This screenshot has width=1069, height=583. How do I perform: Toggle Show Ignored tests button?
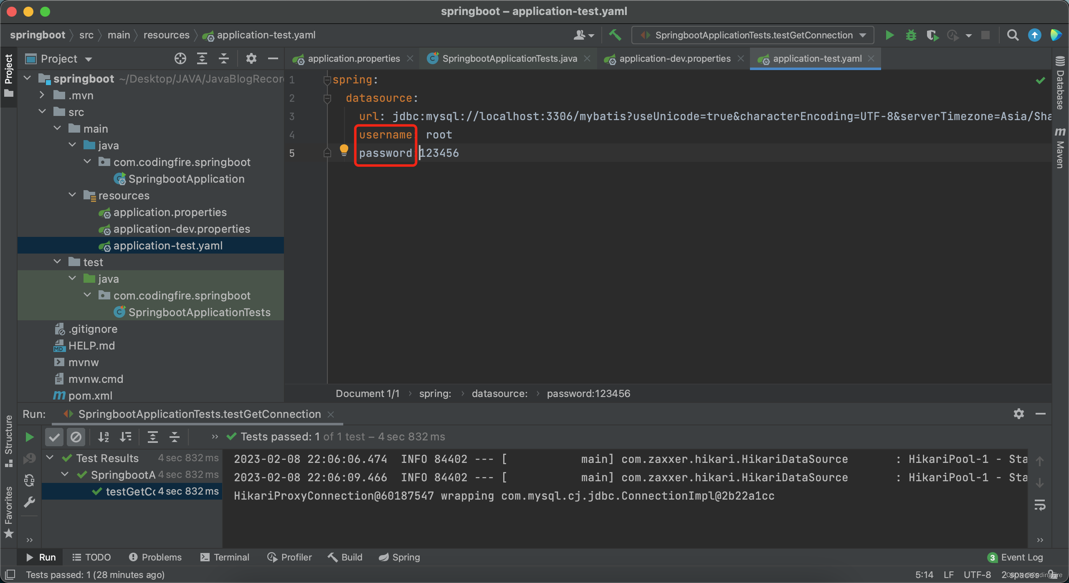tap(76, 437)
